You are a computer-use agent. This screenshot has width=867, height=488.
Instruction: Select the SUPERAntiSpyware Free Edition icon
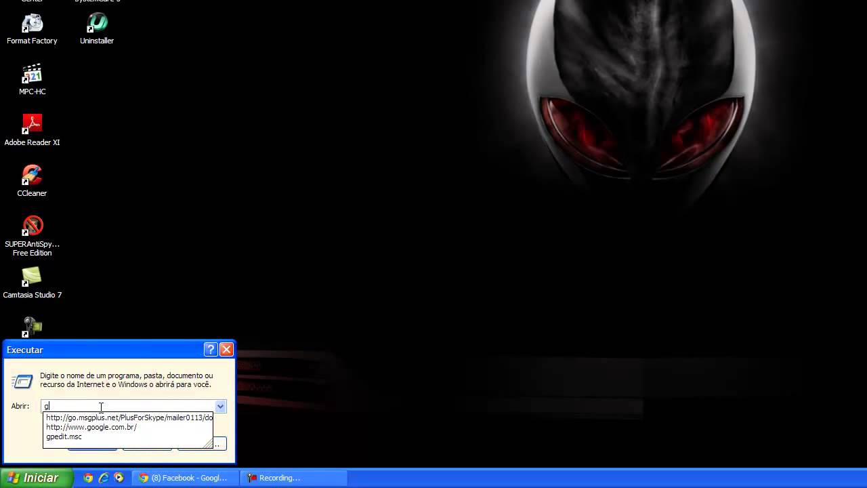pos(32,237)
